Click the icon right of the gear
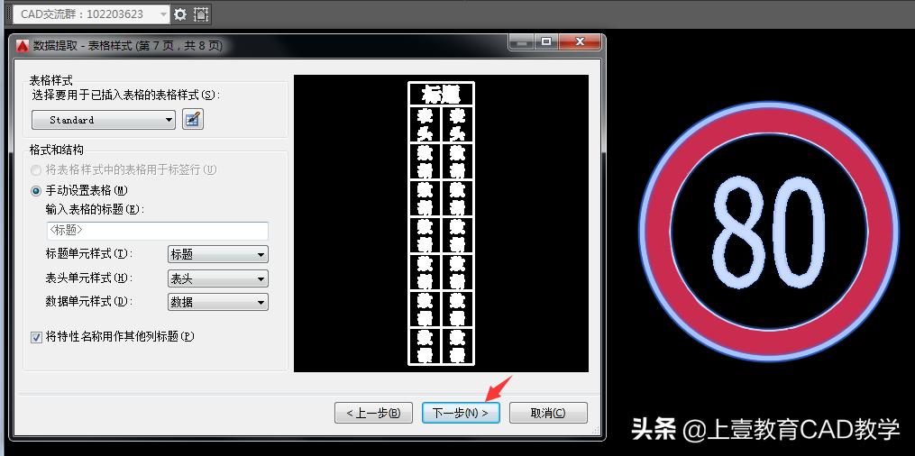 pos(201,14)
